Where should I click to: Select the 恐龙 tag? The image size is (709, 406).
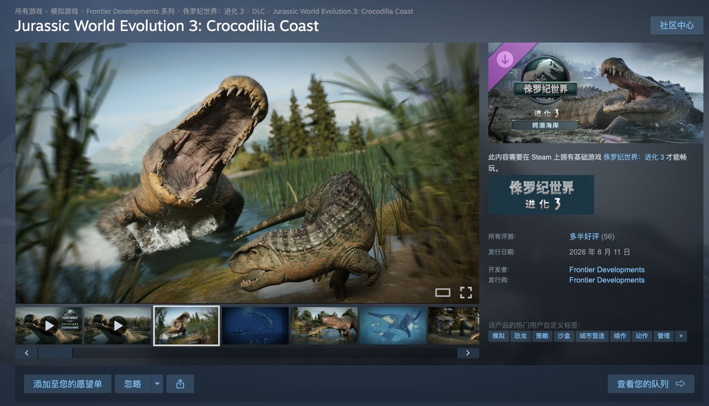pyautogui.click(x=520, y=336)
